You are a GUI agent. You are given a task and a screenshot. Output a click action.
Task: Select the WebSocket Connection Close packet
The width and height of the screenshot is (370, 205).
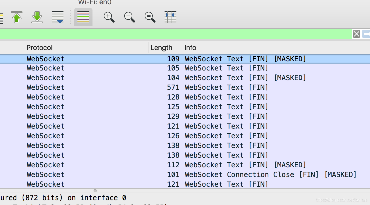point(185,175)
